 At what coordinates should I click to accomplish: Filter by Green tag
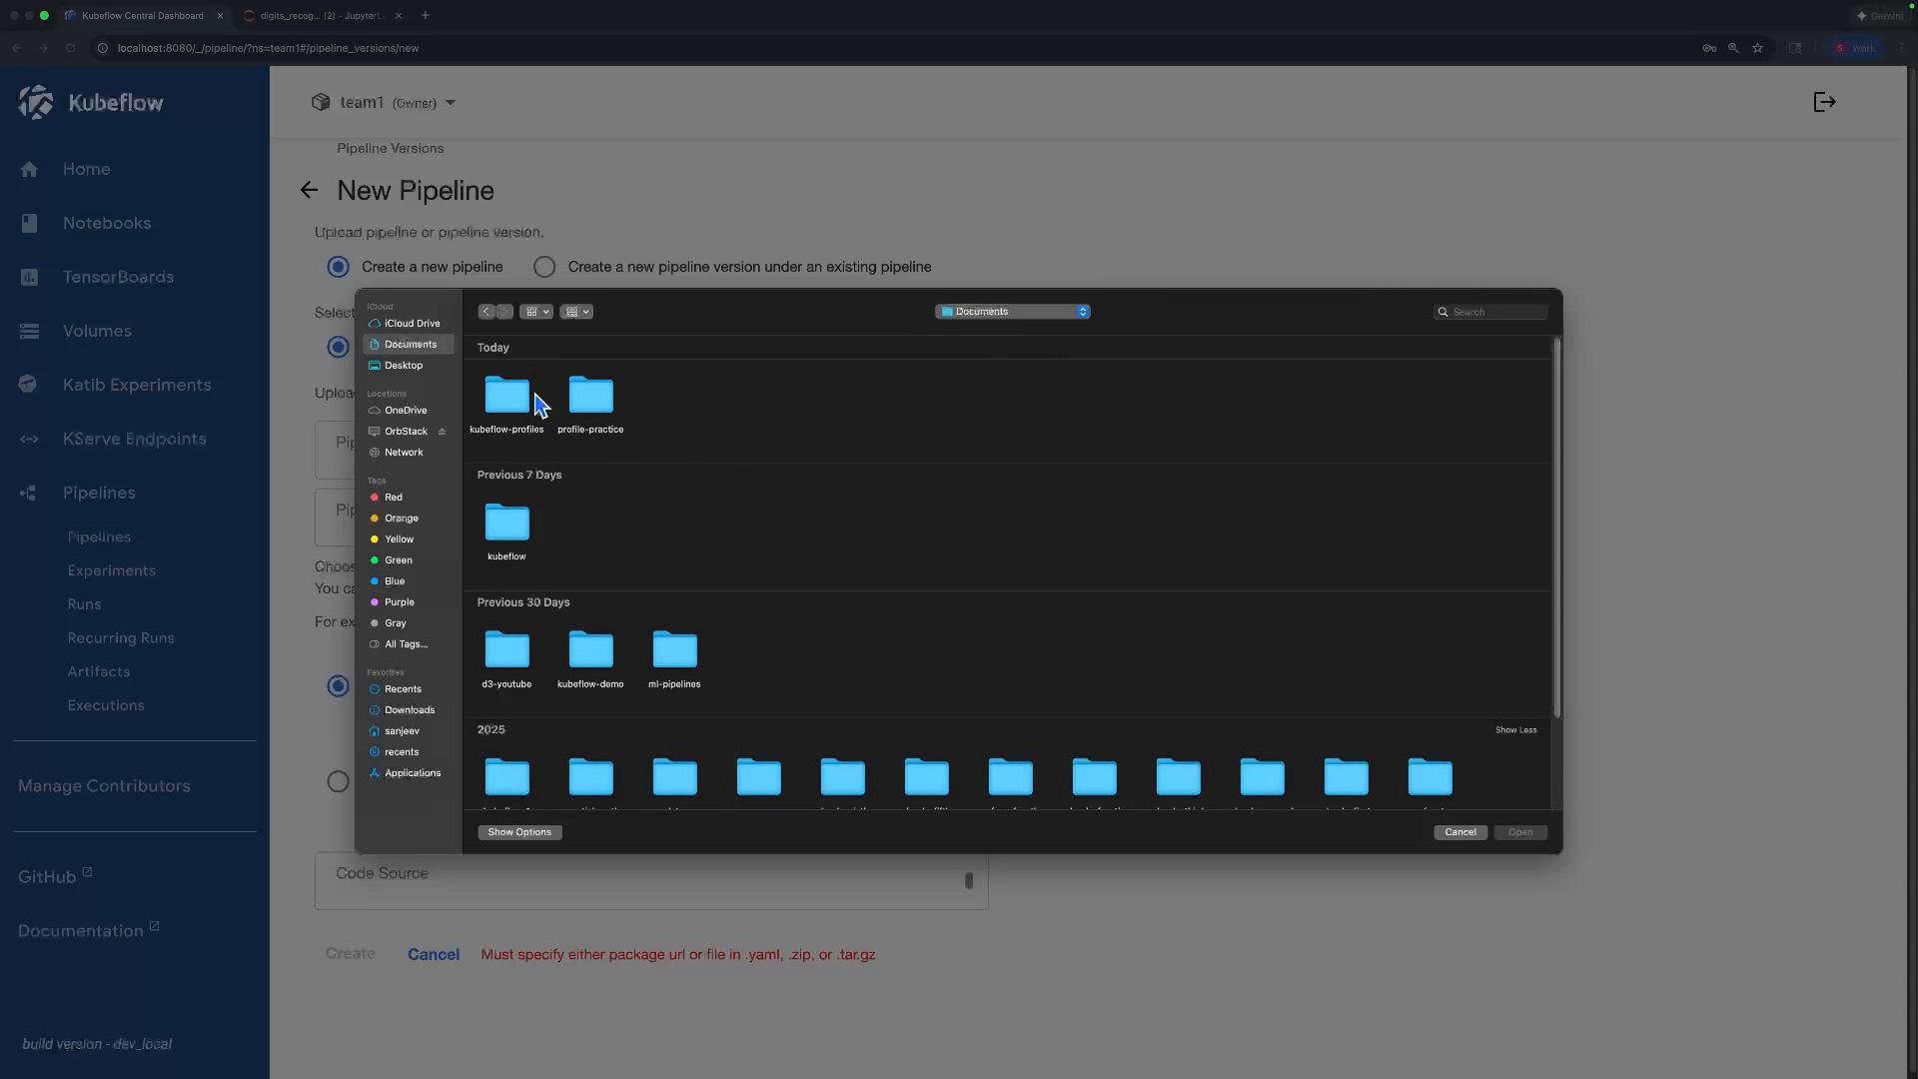point(408,560)
